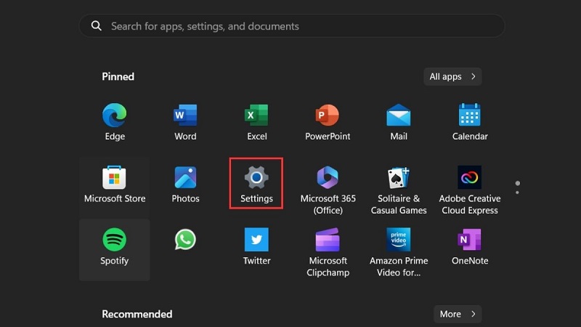Click the Settings gear icon
The height and width of the screenshot is (327, 581).
pos(256,178)
